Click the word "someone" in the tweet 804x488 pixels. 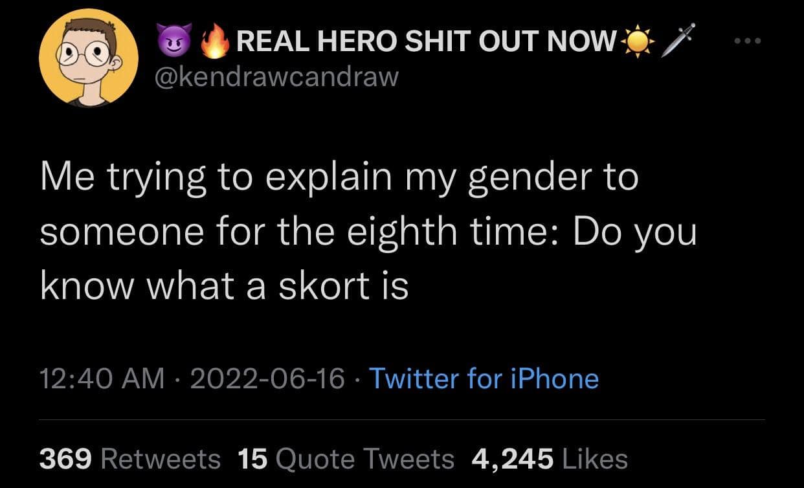pyautogui.click(x=108, y=232)
